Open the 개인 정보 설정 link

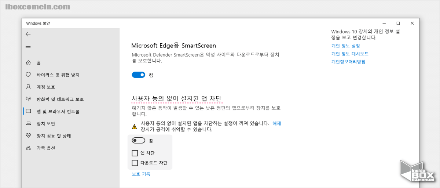[345, 46]
